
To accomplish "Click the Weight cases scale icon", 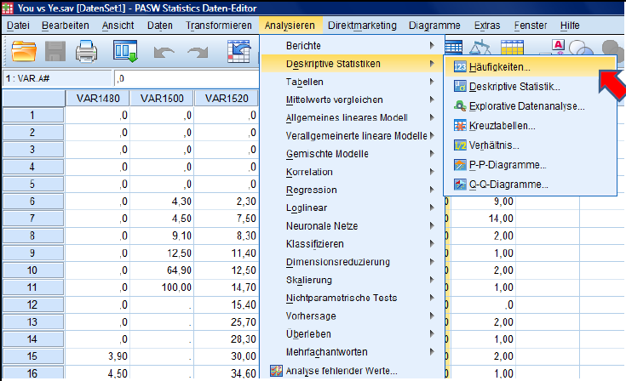I will point(480,47).
